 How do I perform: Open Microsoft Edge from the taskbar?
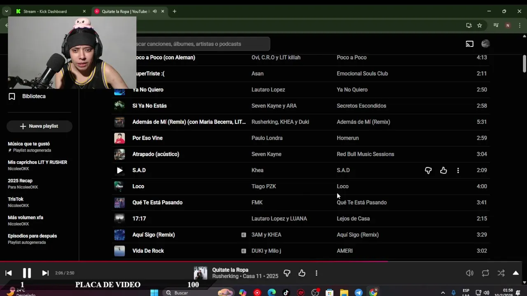272,293
